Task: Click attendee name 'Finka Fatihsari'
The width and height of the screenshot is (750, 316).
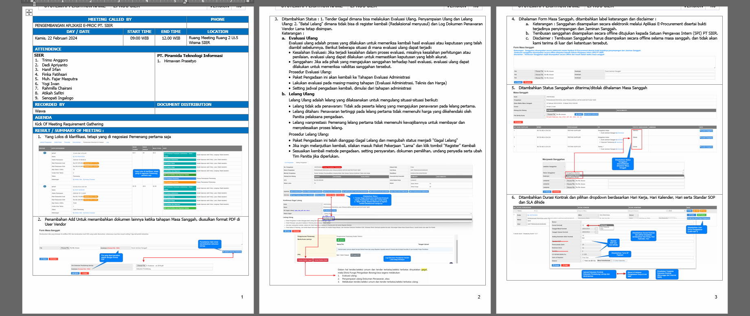Action: point(55,75)
